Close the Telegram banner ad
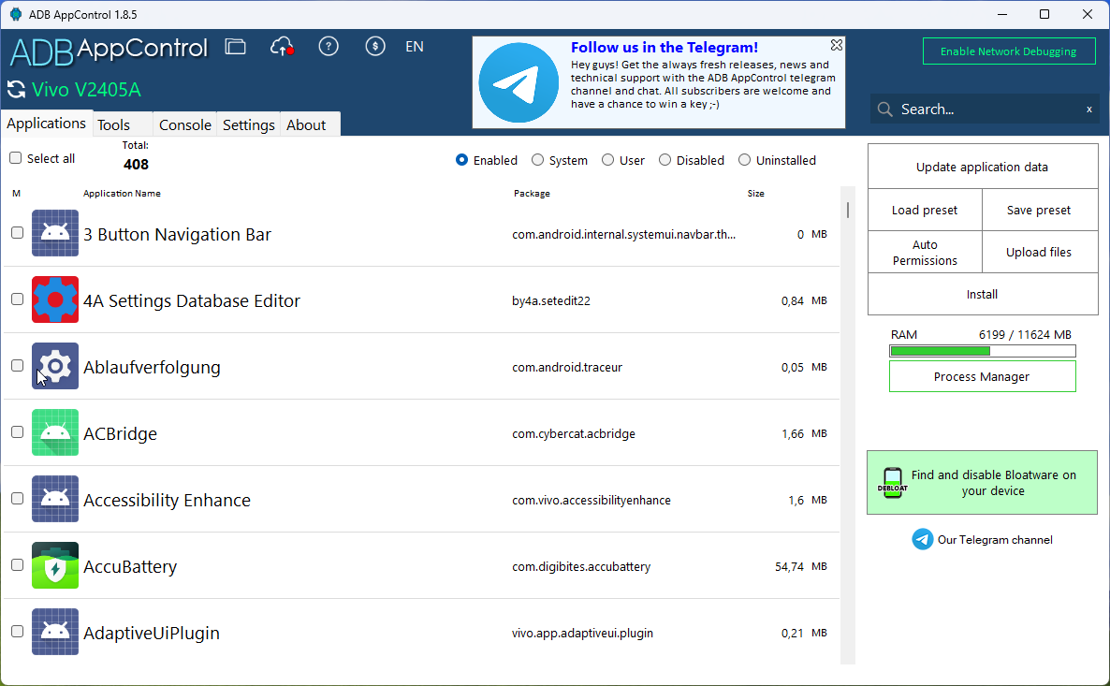 (837, 45)
